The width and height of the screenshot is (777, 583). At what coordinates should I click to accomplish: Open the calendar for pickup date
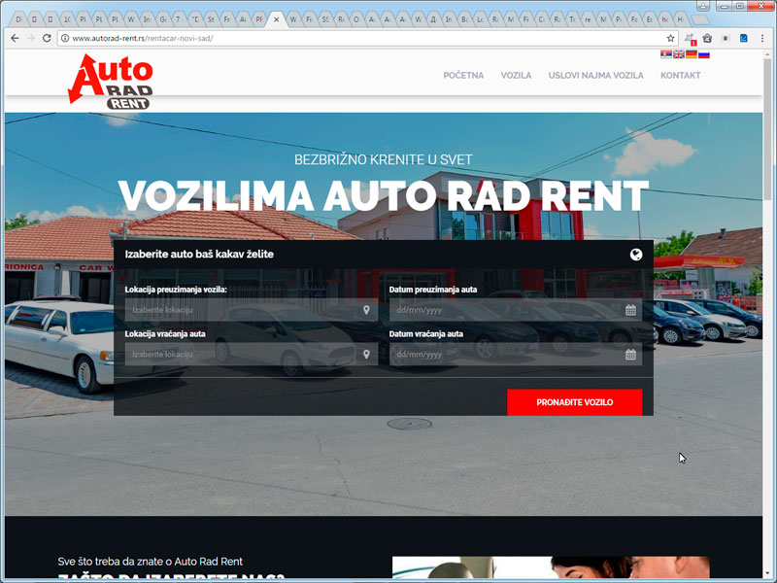(630, 310)
